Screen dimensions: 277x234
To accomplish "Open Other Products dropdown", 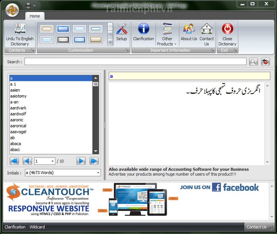I will click(167, 35).
